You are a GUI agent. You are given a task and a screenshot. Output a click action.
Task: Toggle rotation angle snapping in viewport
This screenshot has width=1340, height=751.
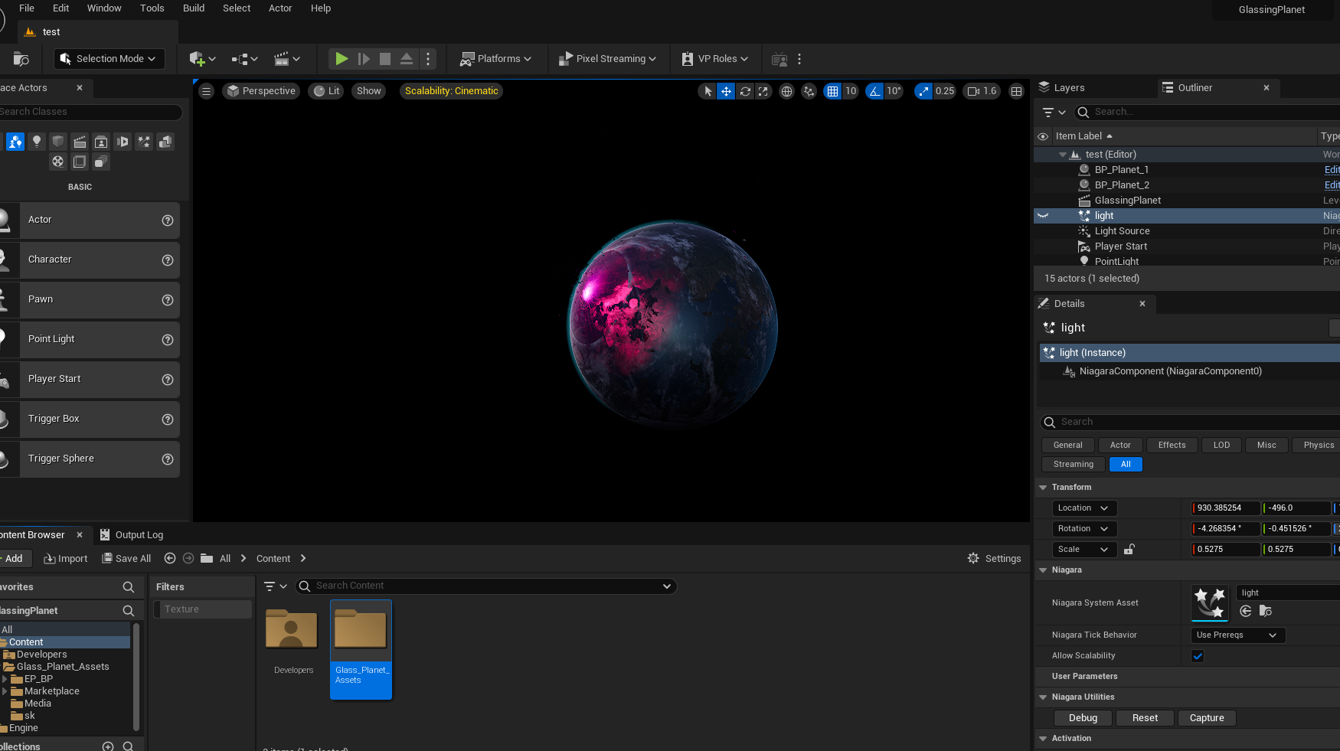point(874,91)
